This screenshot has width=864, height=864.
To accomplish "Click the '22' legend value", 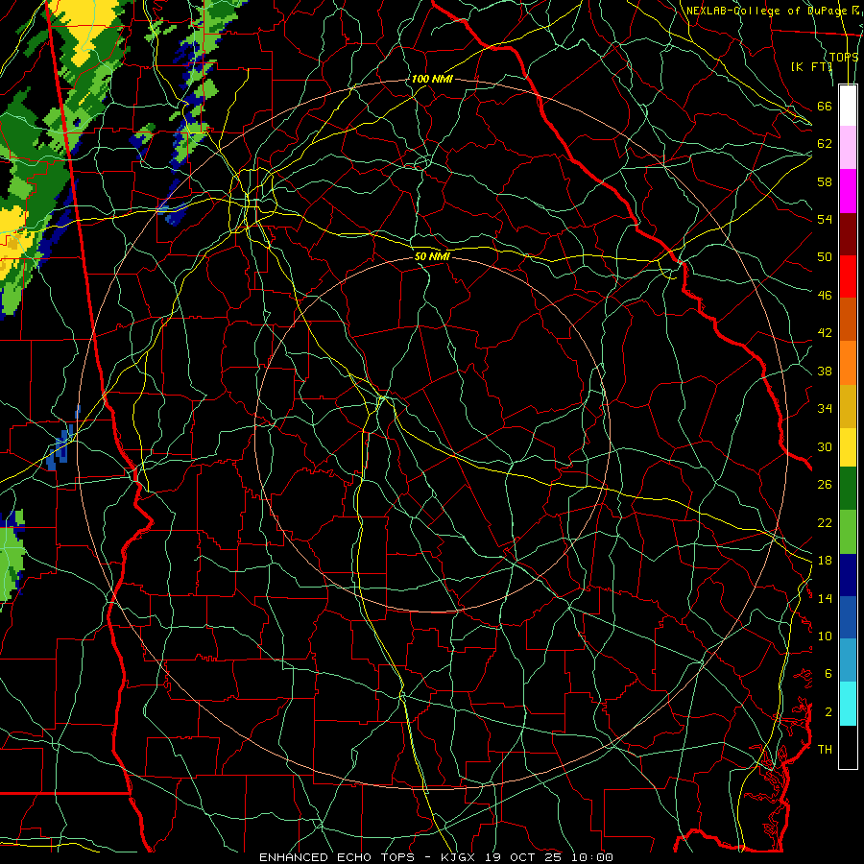I will (825, 522).
